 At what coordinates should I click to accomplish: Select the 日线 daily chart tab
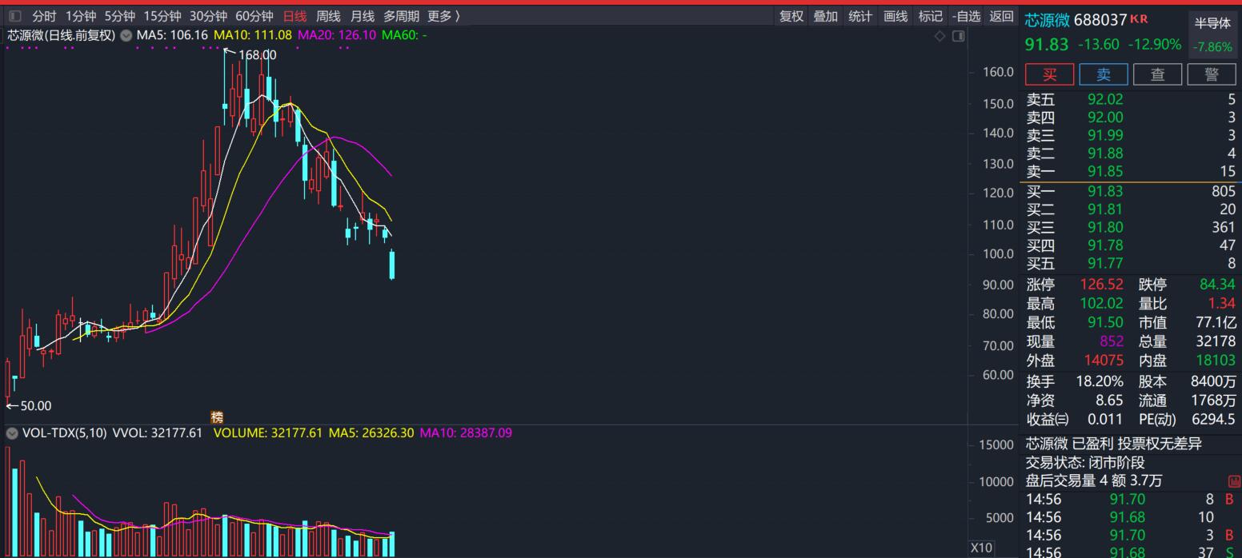(294, 16)
